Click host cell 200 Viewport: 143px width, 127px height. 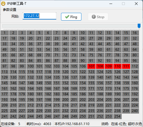tap(65, 100)
